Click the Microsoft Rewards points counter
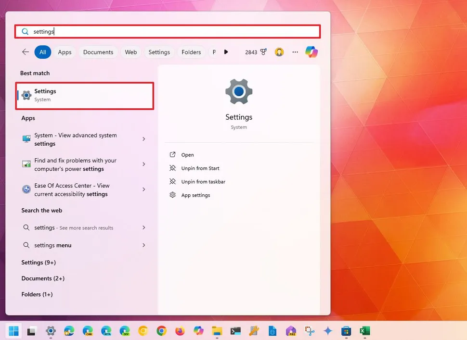The height and width of the screenshot is (340, 467). pyautogui.click(x=255, y=52)
